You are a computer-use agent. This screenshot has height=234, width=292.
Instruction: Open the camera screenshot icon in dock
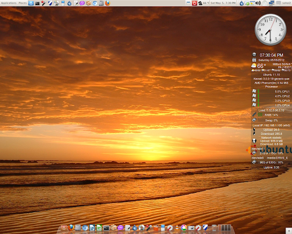[192, 227]
